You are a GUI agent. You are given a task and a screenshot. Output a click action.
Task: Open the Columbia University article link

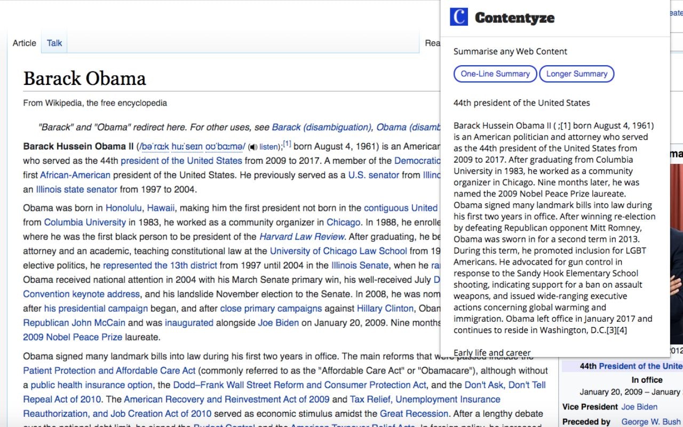(84, 222)
